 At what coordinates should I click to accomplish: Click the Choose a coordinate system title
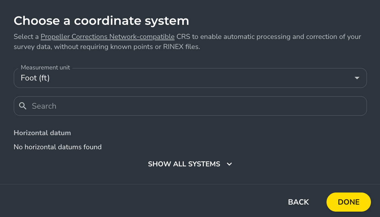coord(101,20)
